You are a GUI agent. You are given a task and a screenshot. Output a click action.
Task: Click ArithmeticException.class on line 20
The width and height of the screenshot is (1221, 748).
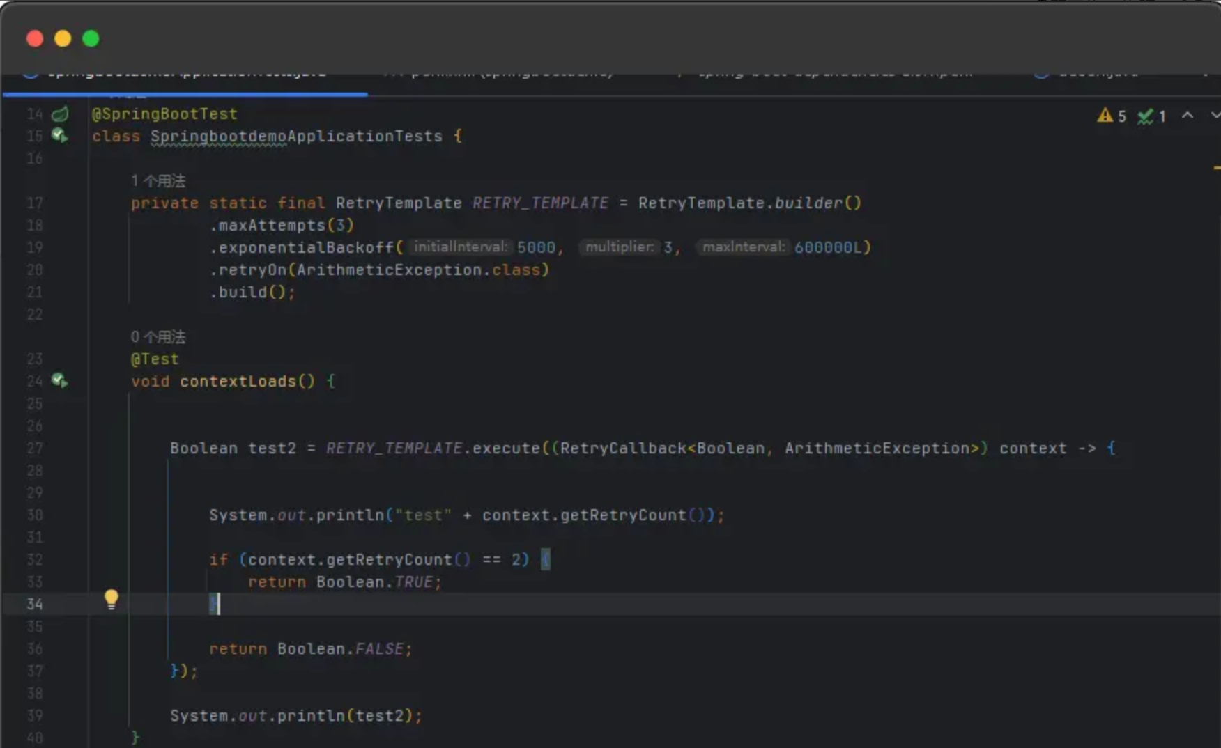pyautogui.click(x=418, y=270)
